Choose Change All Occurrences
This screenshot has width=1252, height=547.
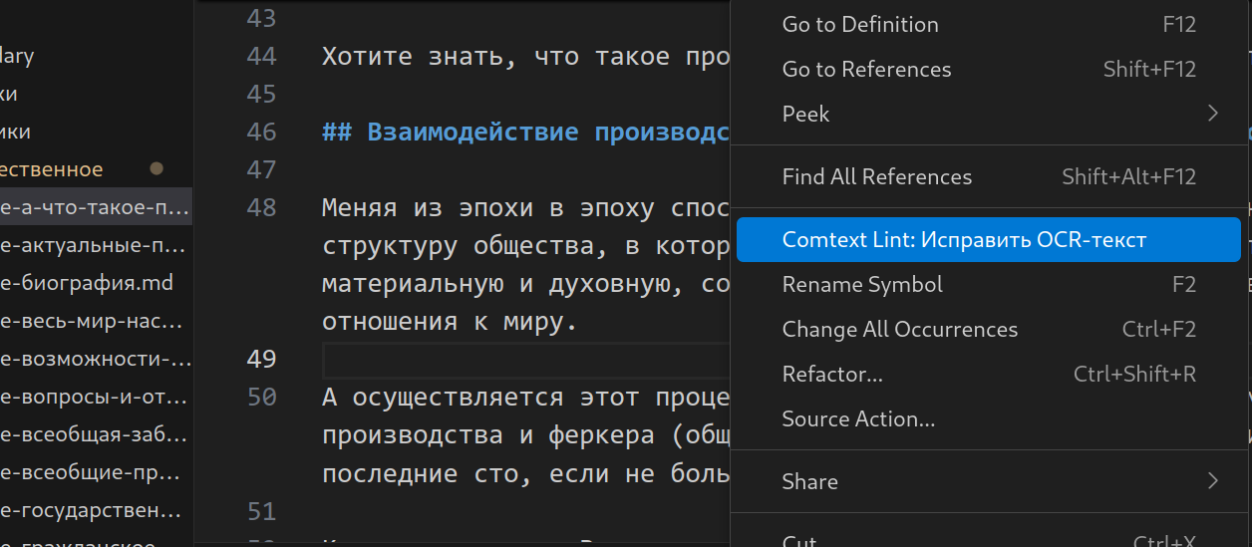click(x=899, y=330)
